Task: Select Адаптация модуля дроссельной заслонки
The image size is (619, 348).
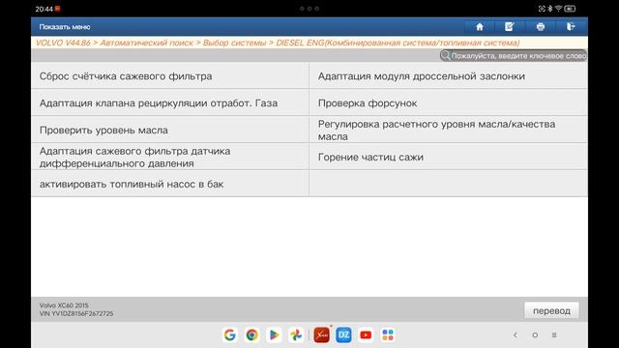Action: (449, 75)
